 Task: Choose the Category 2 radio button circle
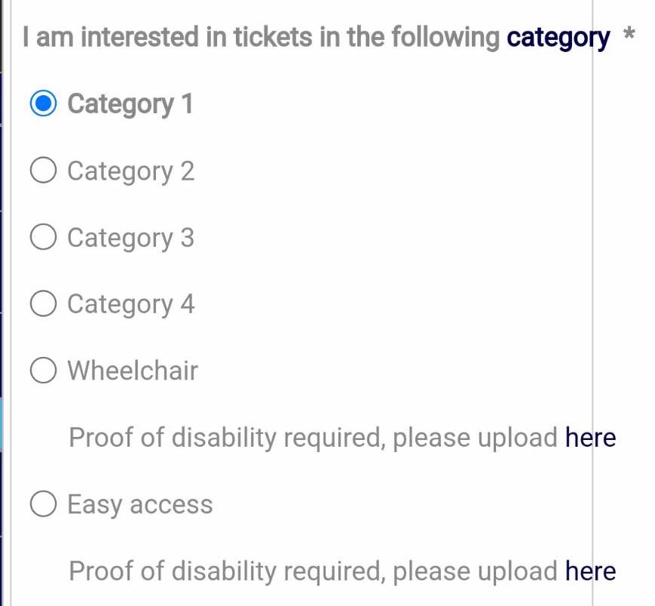(x=44, y=171)
